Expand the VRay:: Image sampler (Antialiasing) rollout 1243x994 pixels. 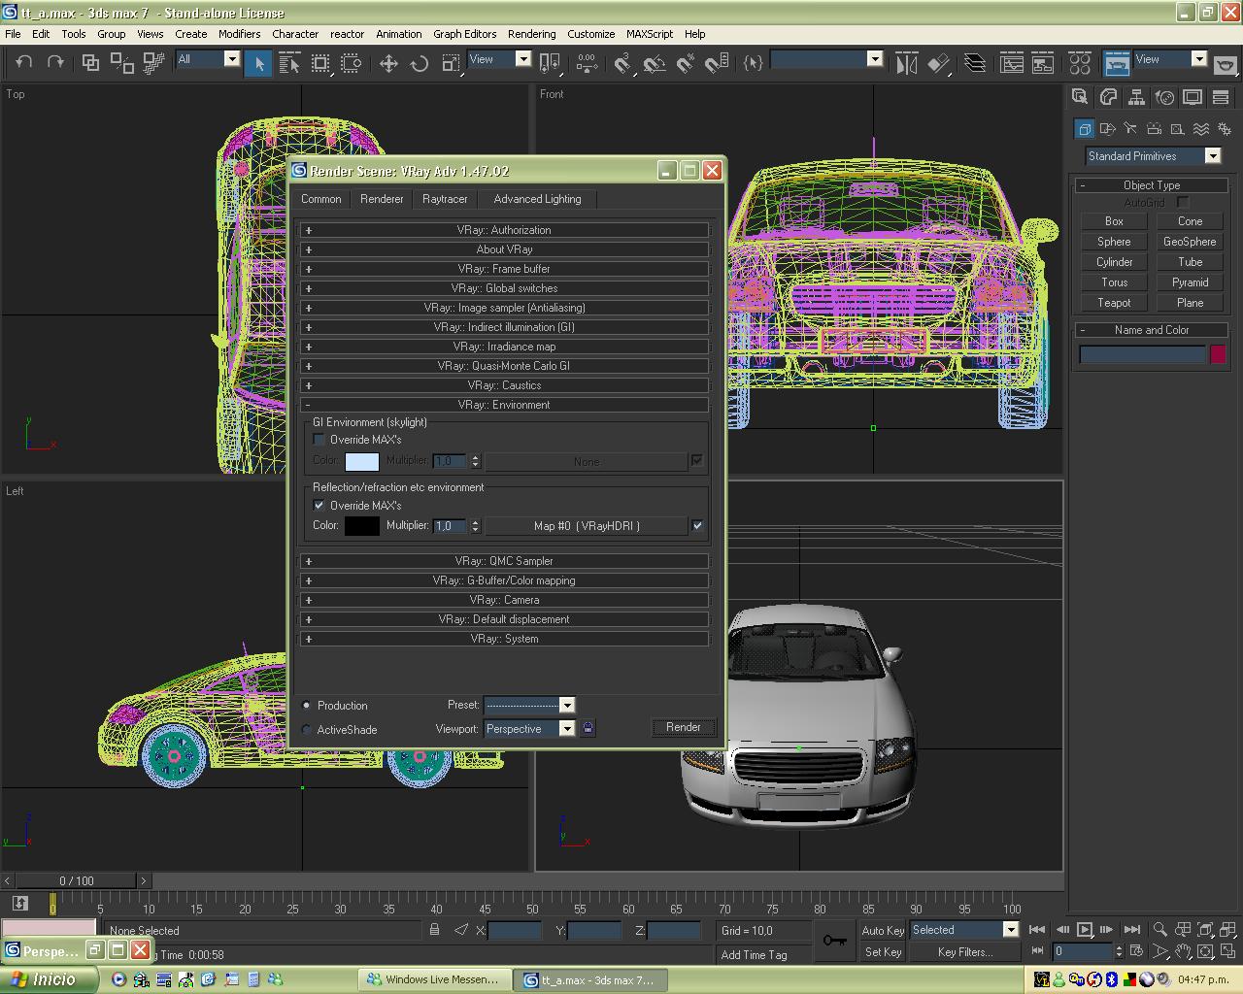(504, 308)
